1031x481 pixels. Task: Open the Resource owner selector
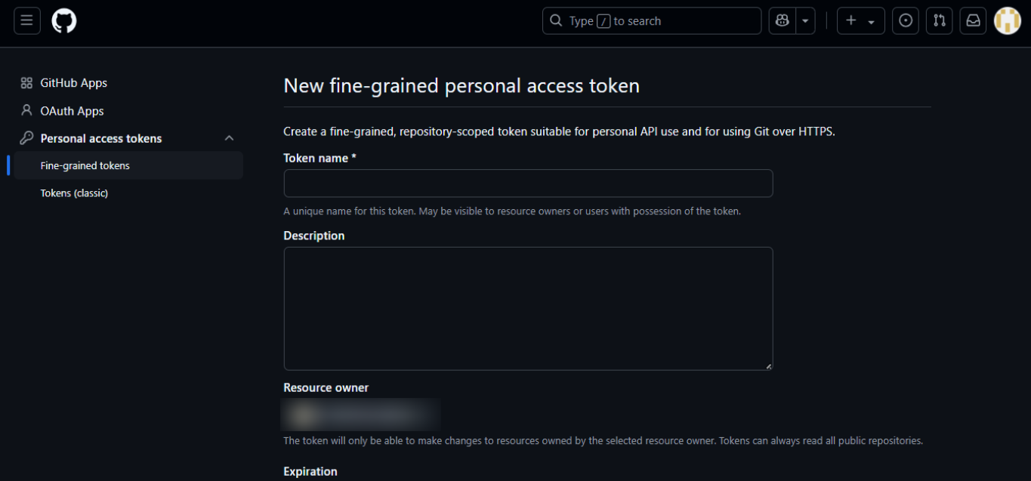click(361, 415)
